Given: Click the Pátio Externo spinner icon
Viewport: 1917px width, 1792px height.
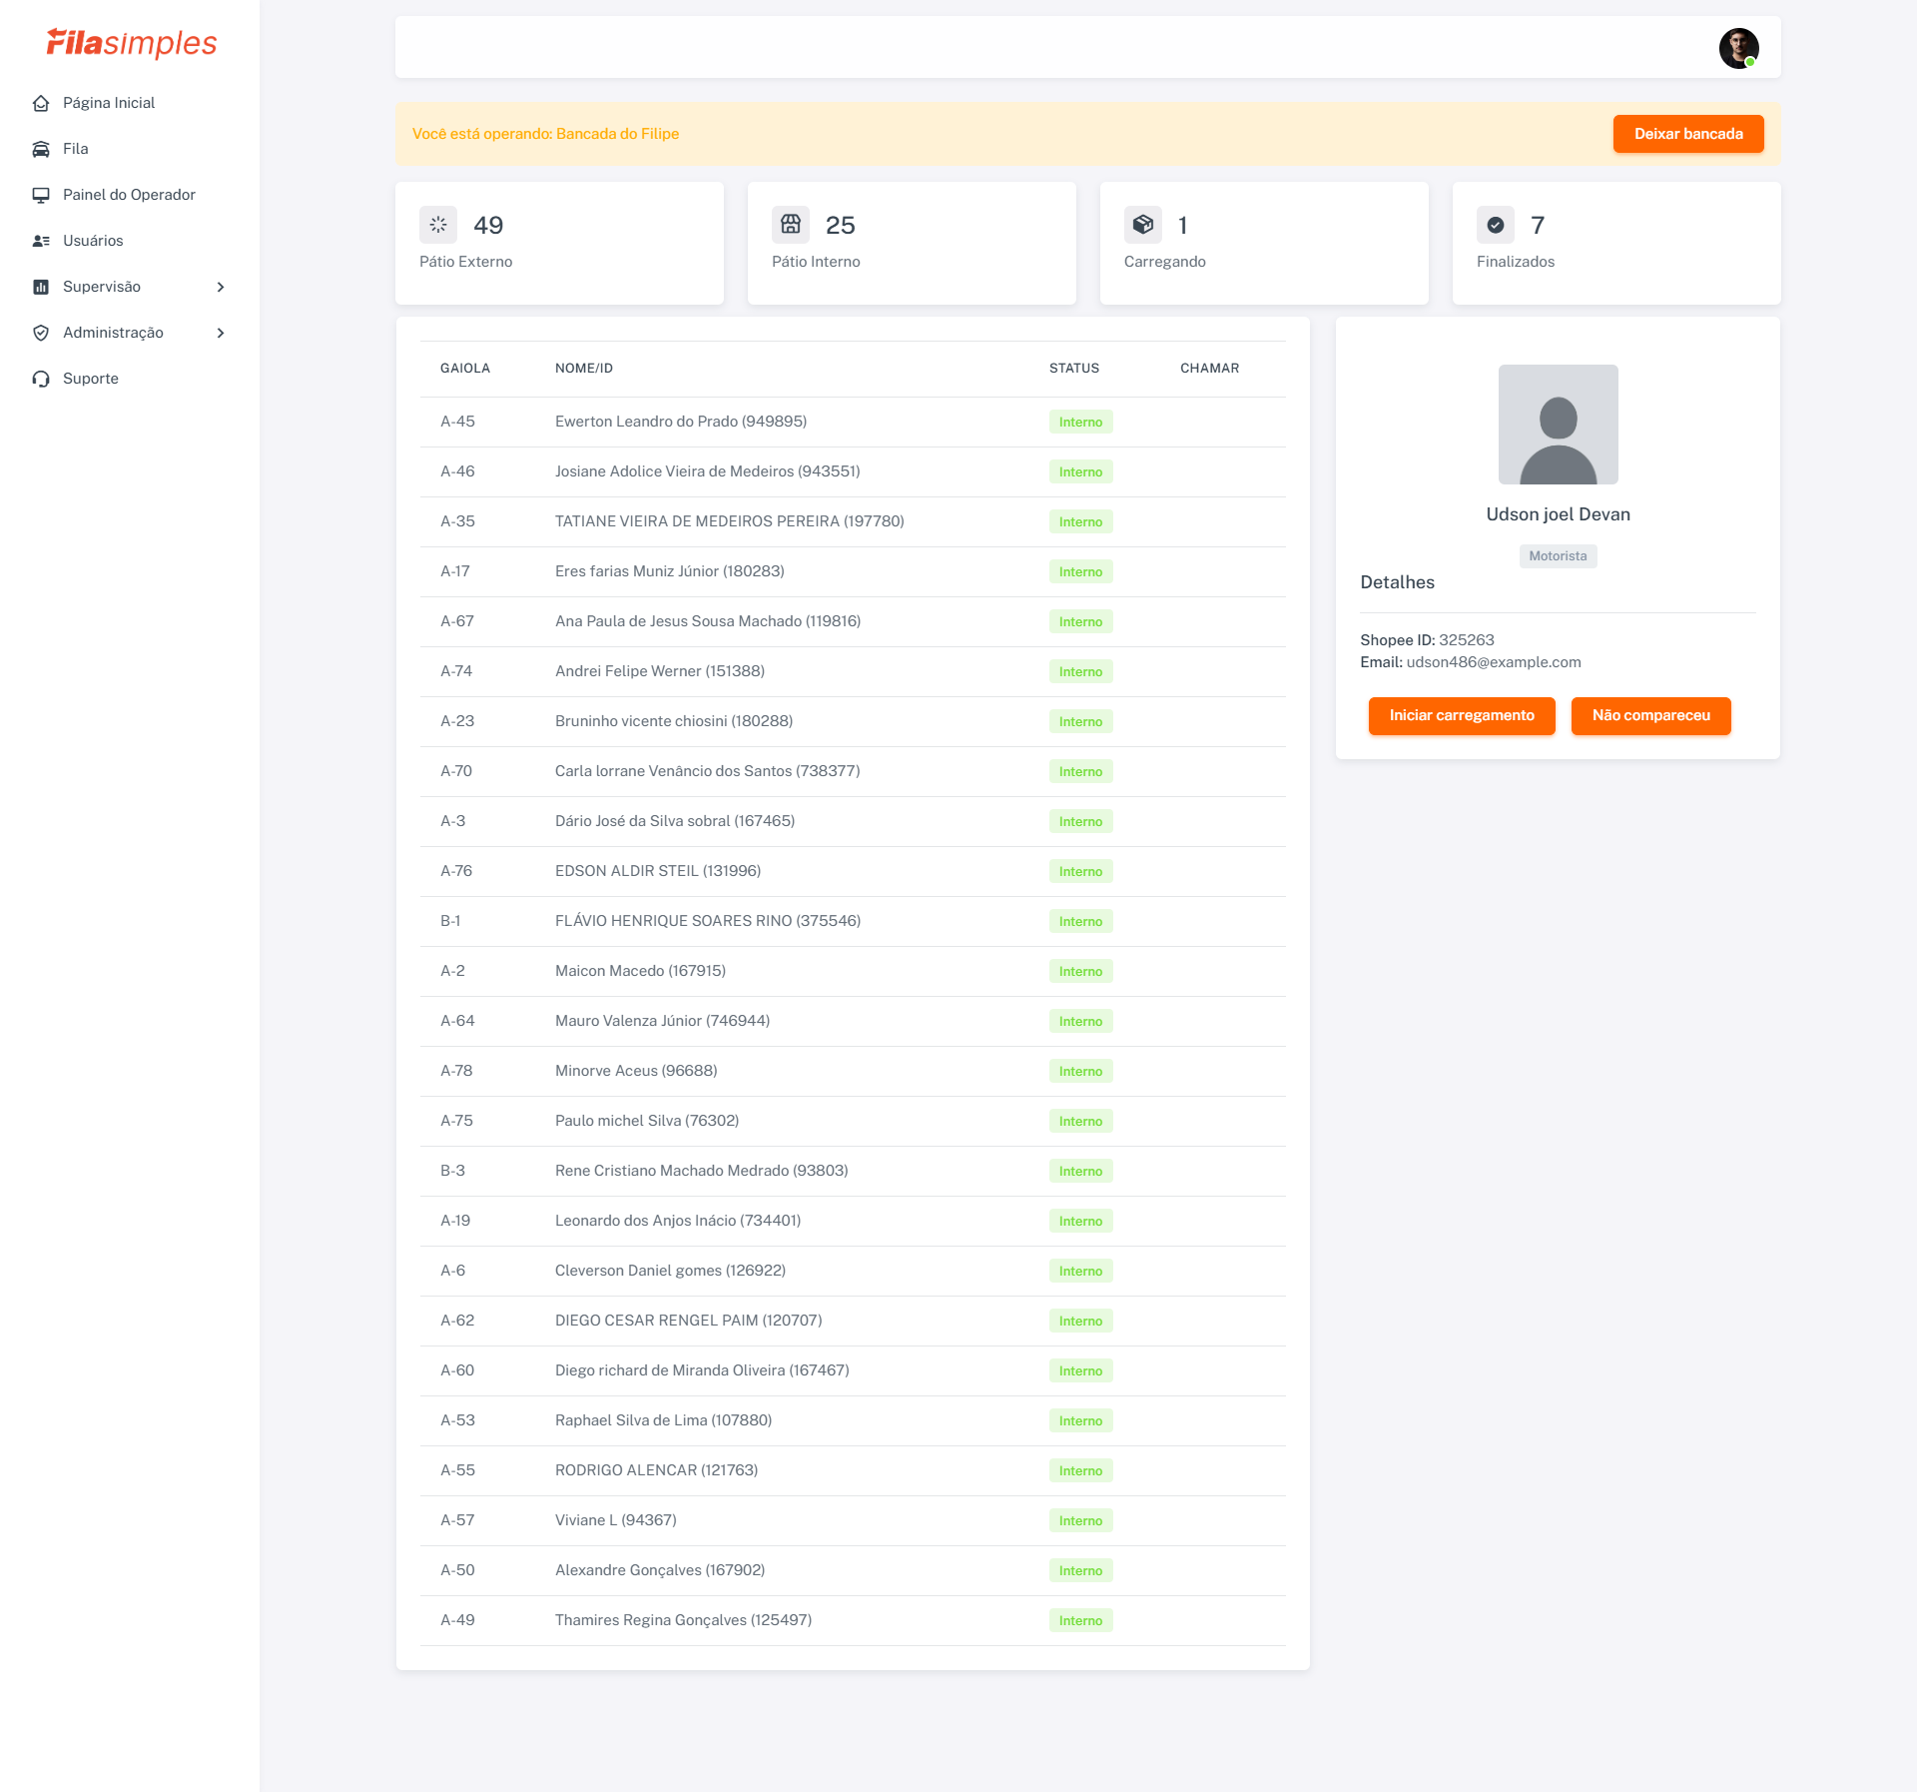Looking at the screenshot, I should pos(438,225).
